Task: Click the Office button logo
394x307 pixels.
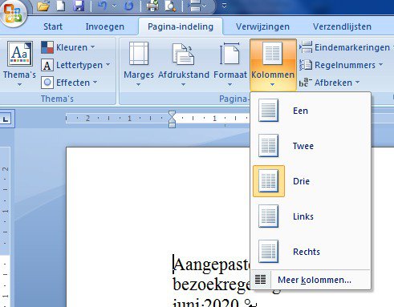Action: tap(13, 13)
